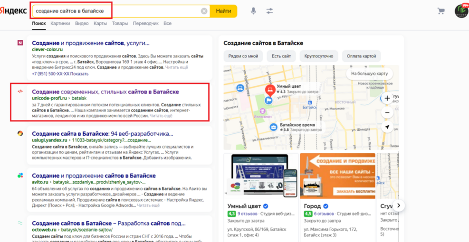Clear the search query with the X icon
The width and height of the screenshot is (469, 242).
point(204,11)
